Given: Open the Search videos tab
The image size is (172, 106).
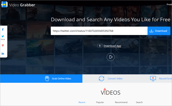Looking at the screenshot, I should 139,102.
